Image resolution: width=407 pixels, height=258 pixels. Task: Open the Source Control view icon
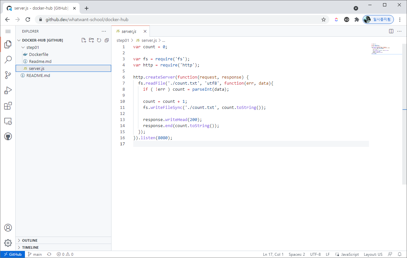pos(8,75)
